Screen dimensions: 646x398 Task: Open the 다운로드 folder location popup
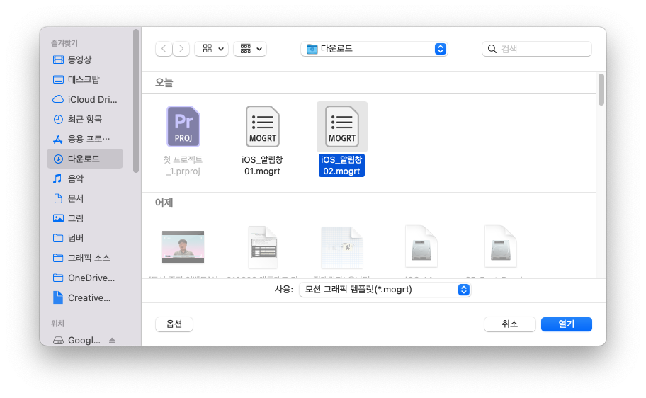pos(374,49)
